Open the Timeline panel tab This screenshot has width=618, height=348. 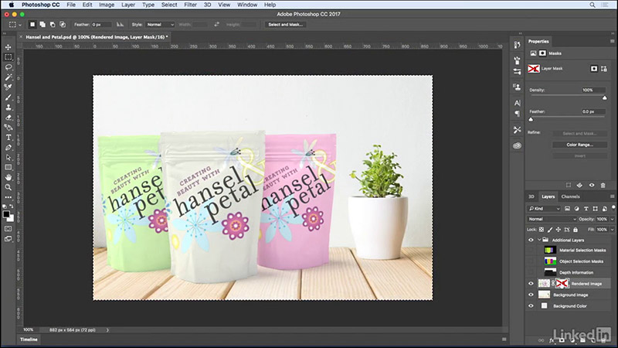pos(29,339)
